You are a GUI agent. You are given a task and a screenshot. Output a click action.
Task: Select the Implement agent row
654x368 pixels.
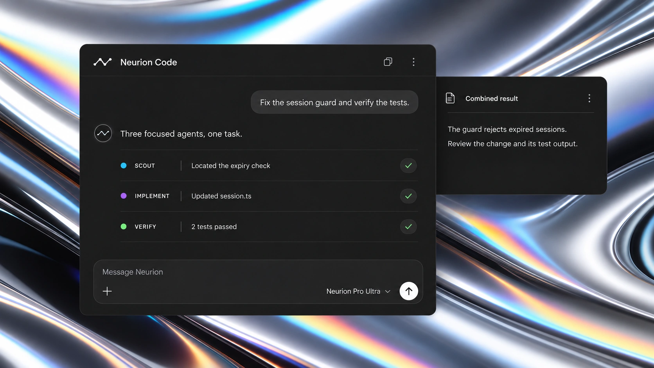[269, 196]
